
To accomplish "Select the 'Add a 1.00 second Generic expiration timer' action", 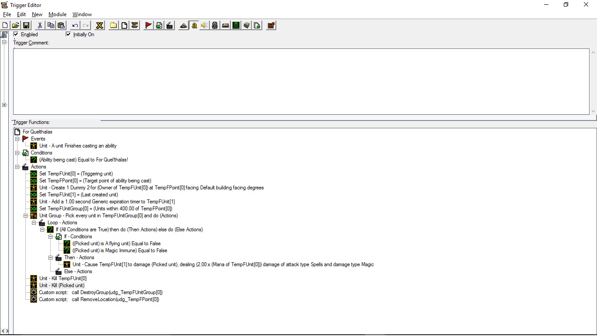I will (x=107, y=202).
